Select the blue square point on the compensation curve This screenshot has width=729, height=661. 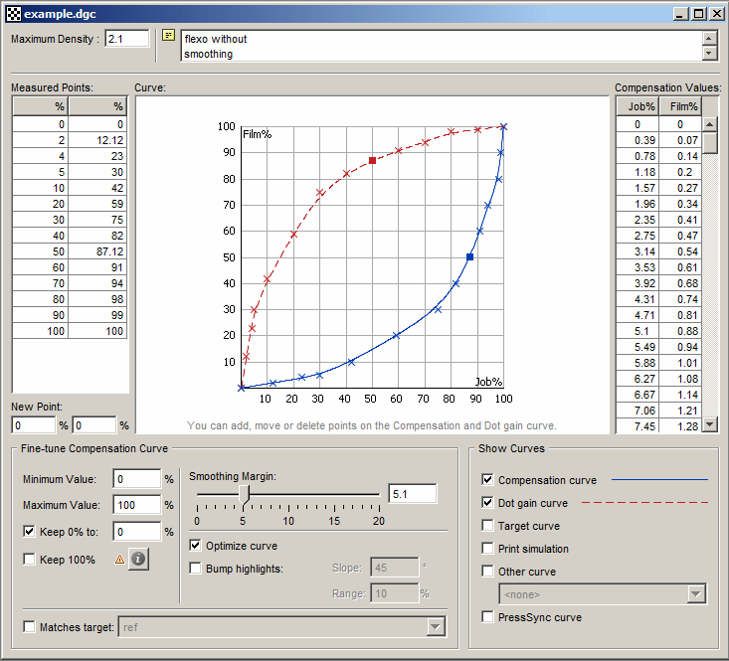click(x=470, y=256)
